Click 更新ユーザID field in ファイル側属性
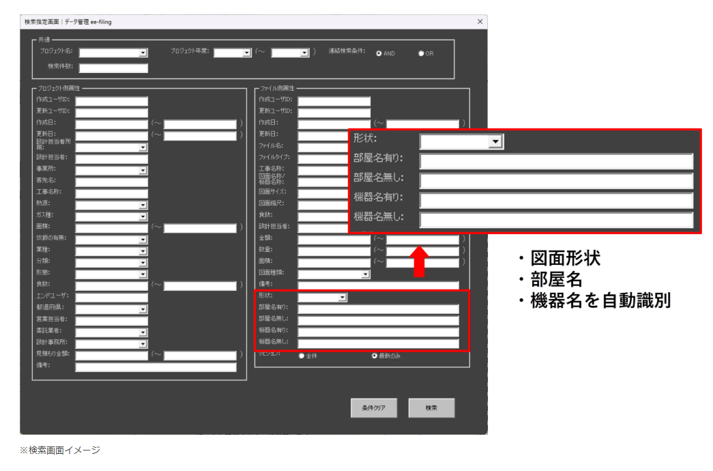This screenshot has height=471, width=713. (x=334, y=113)
